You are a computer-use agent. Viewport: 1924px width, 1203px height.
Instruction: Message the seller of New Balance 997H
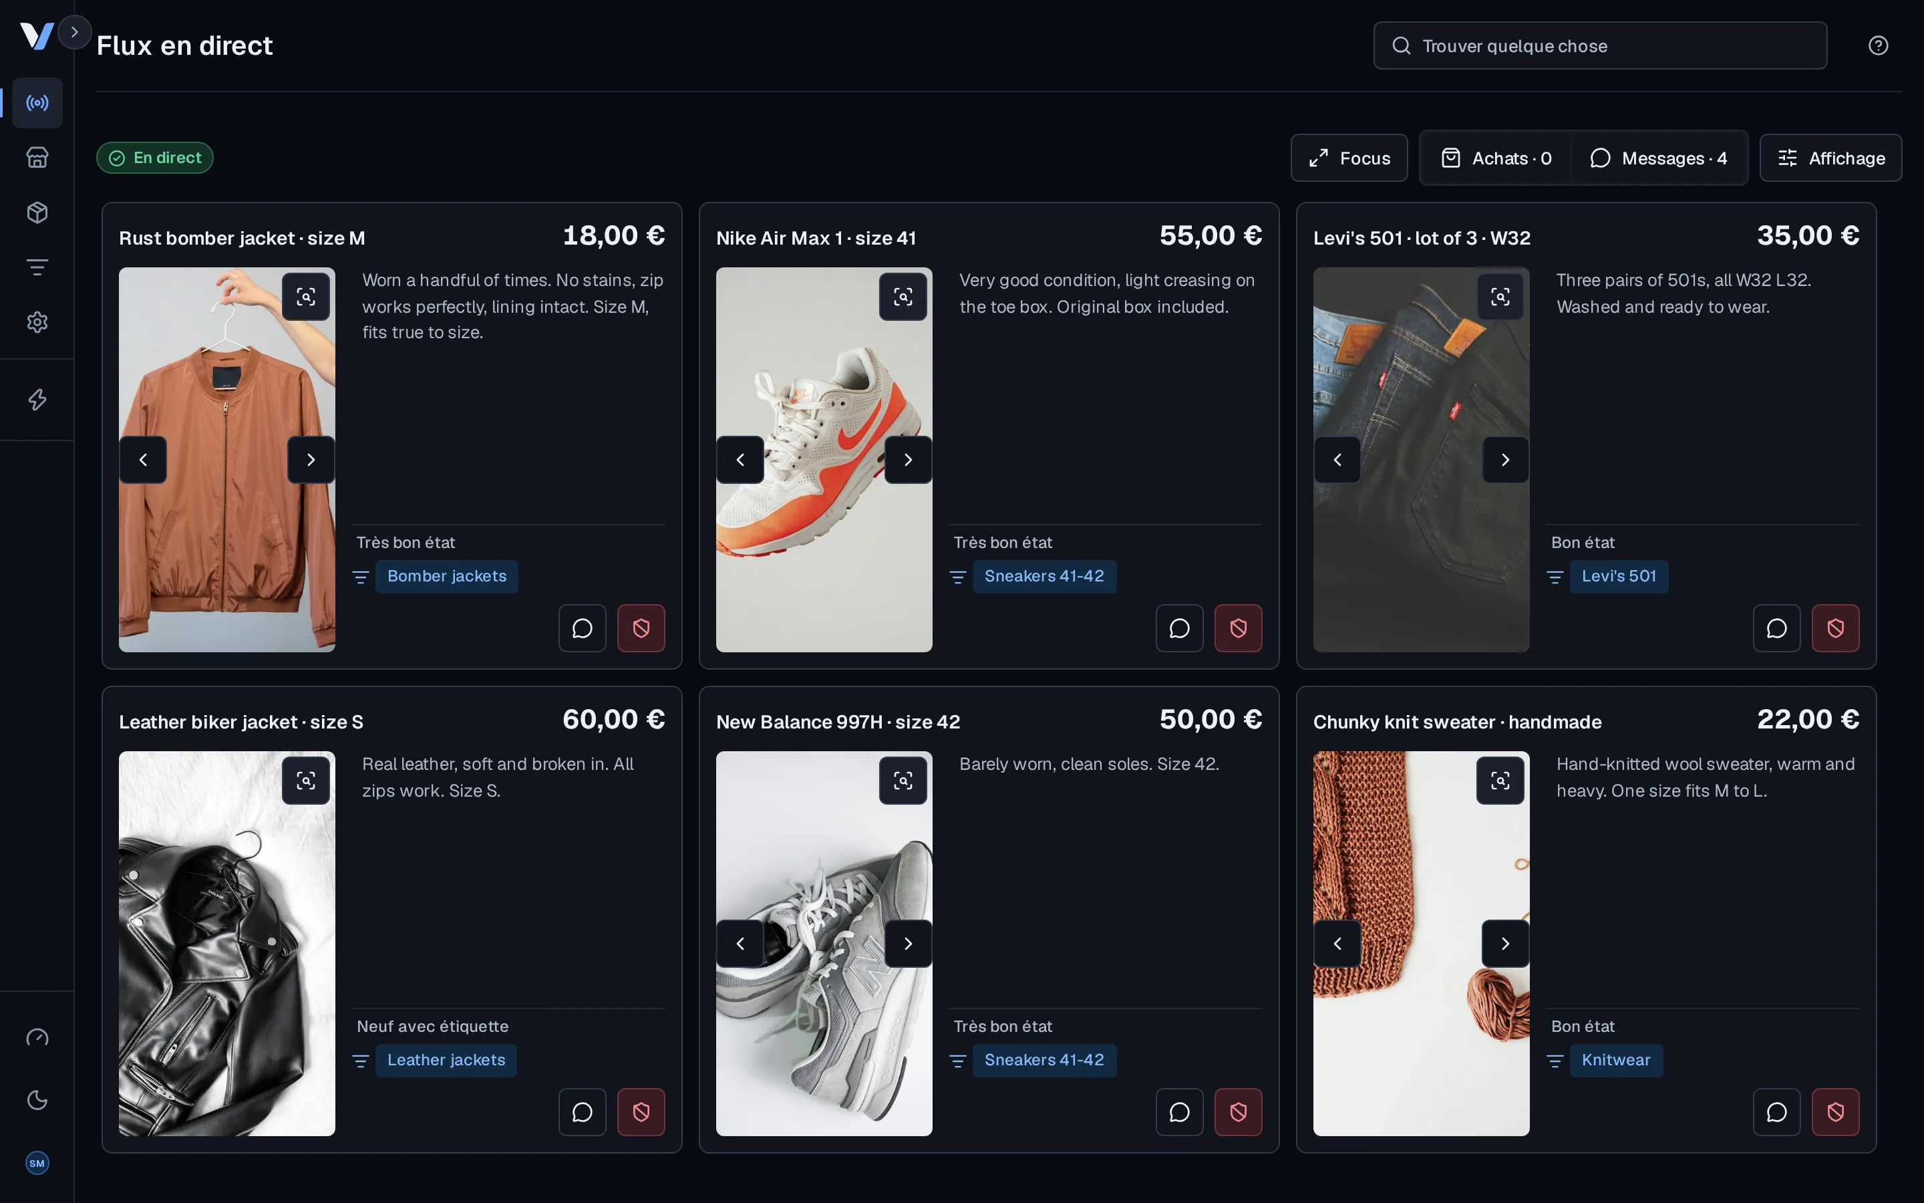(1180, 1112)
